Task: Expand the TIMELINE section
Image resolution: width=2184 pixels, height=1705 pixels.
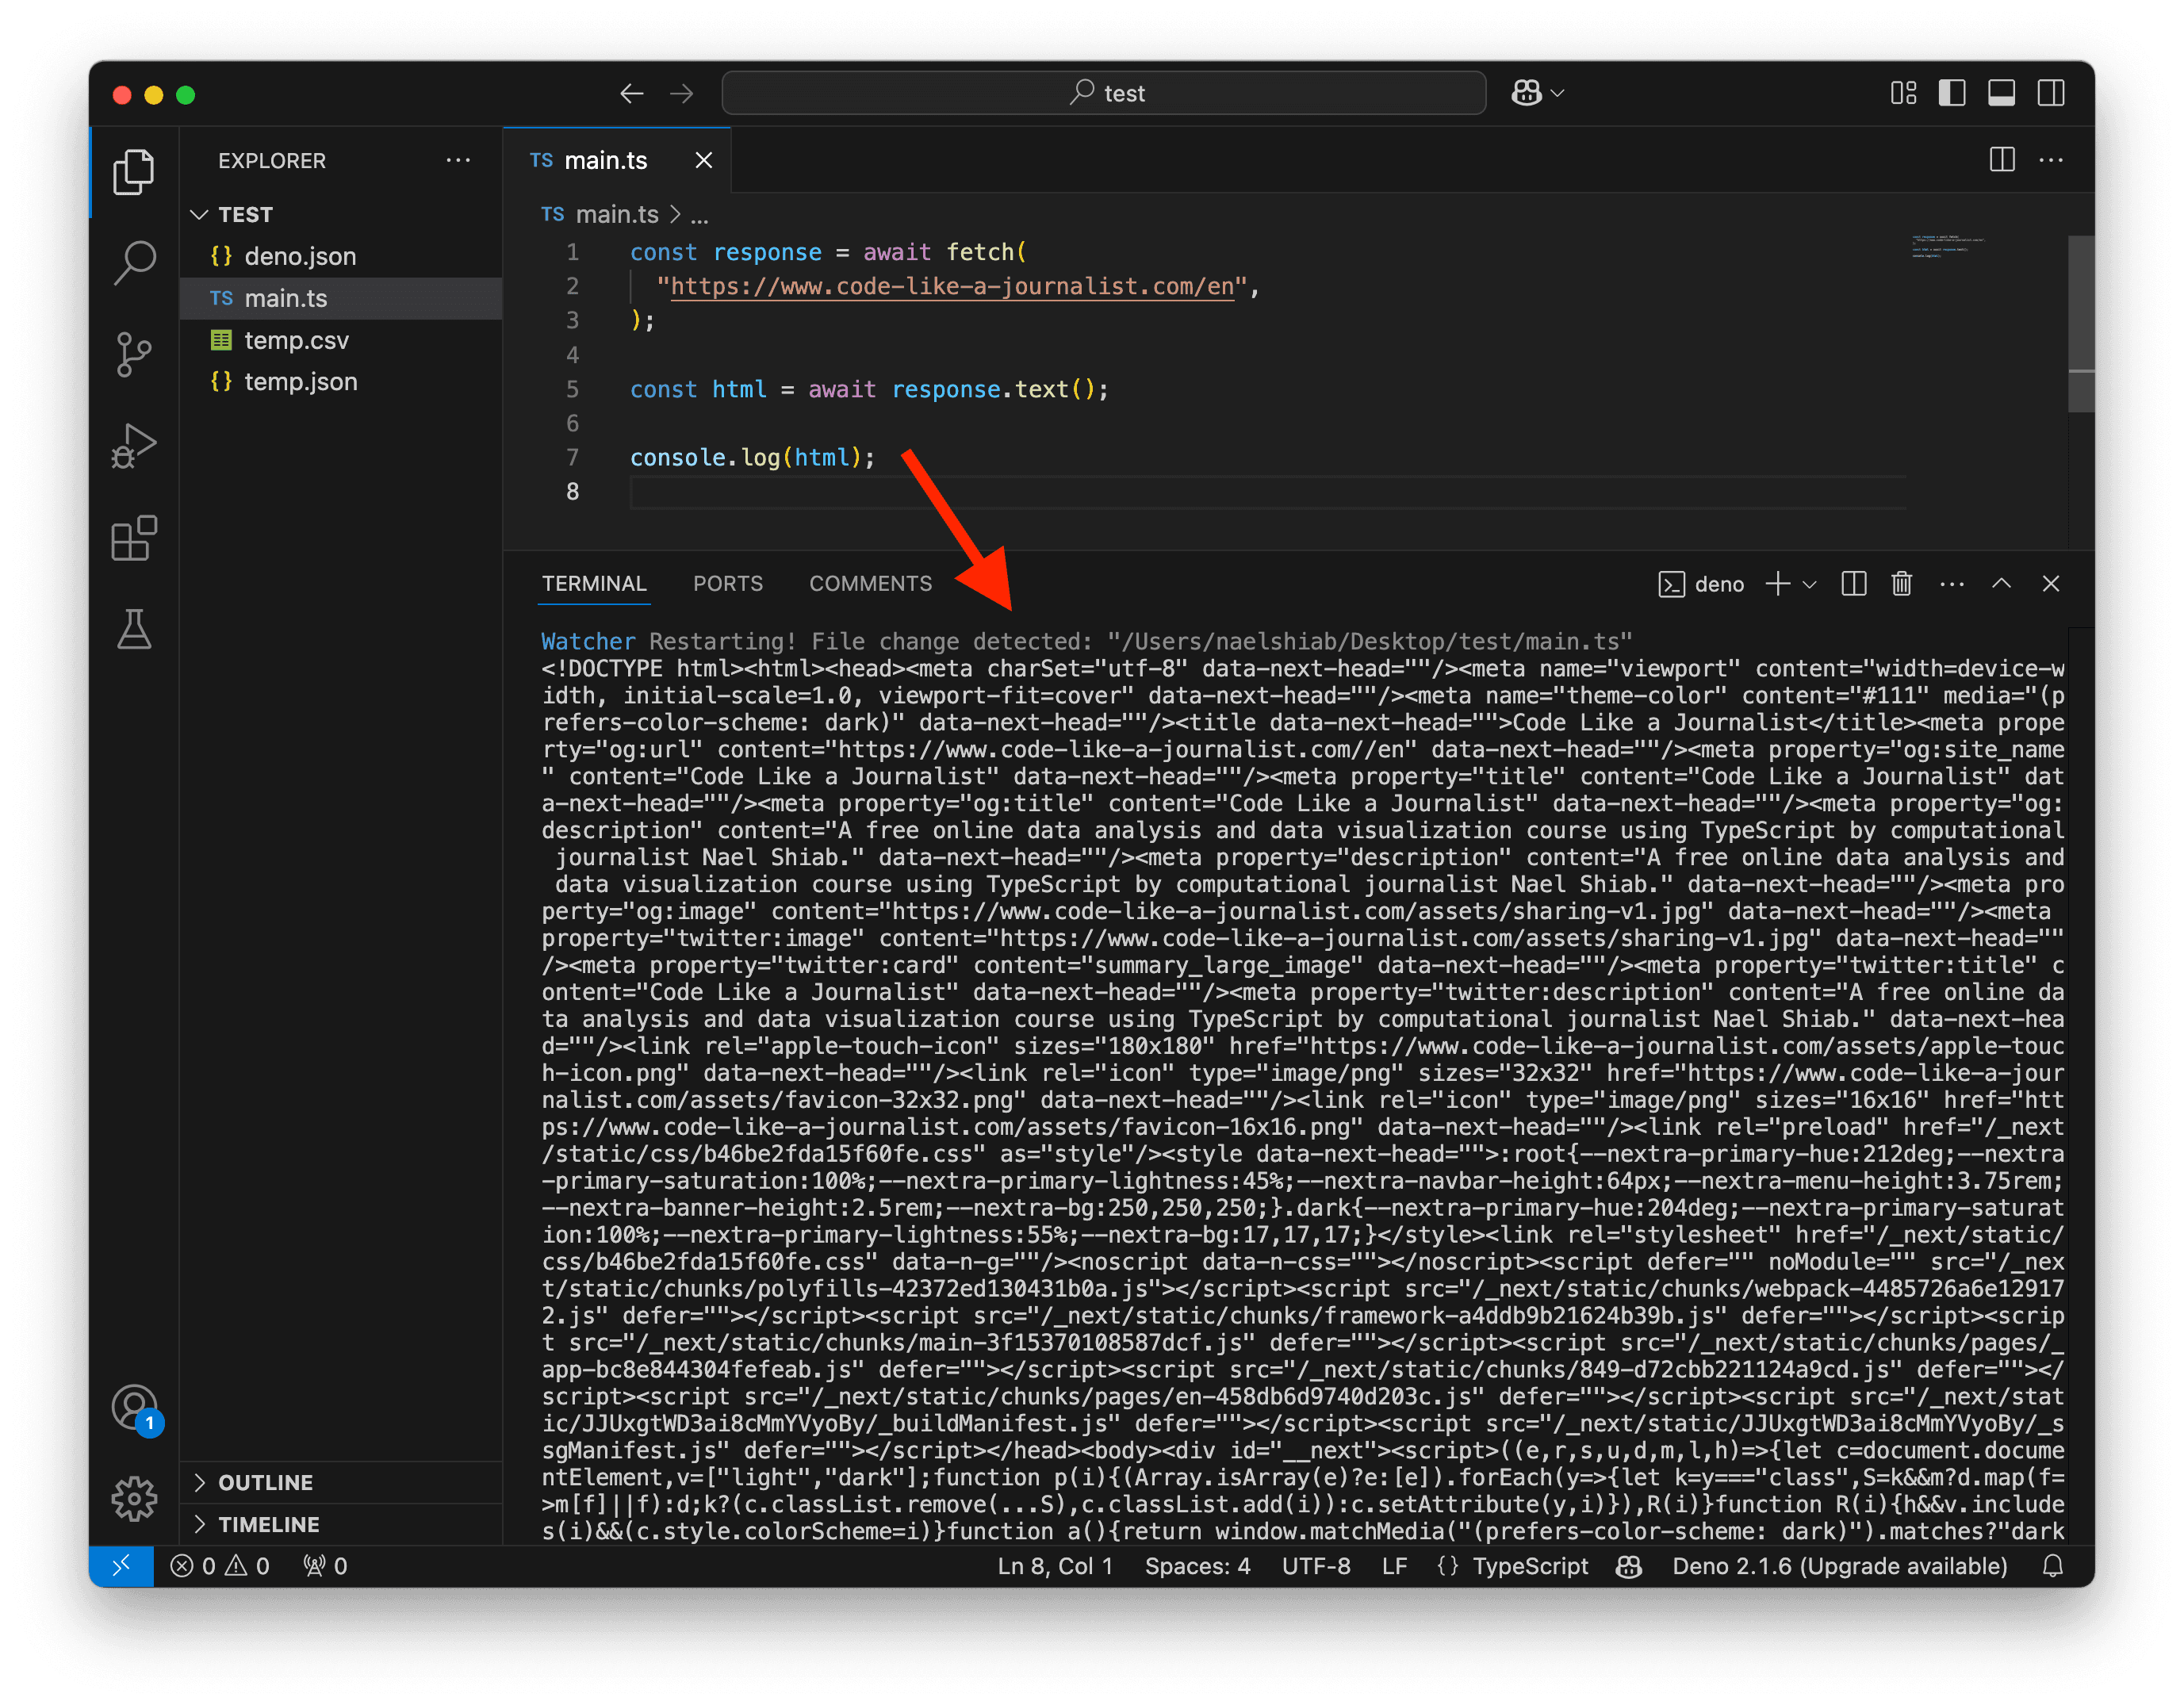Action: [x=341, y=1524]
